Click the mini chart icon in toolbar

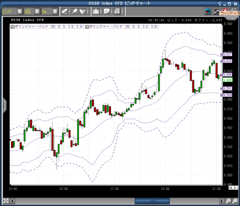coord(216,11)
